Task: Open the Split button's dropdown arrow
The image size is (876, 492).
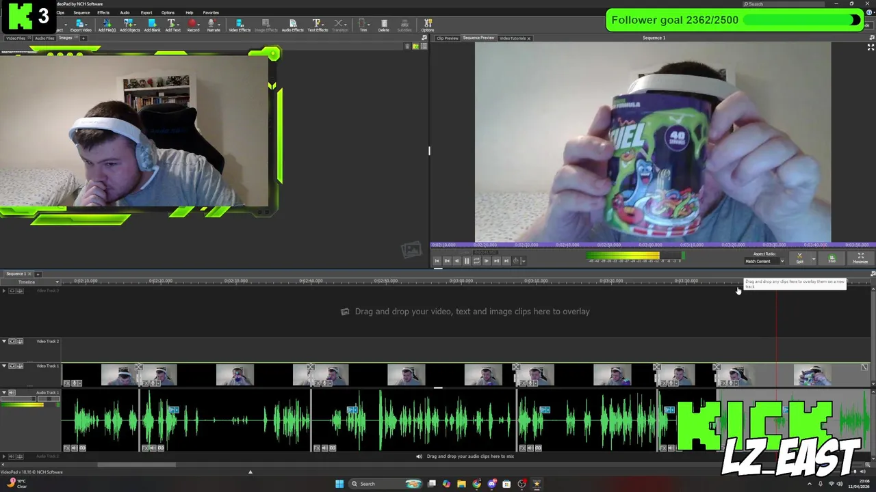Action: pos(813,258)
